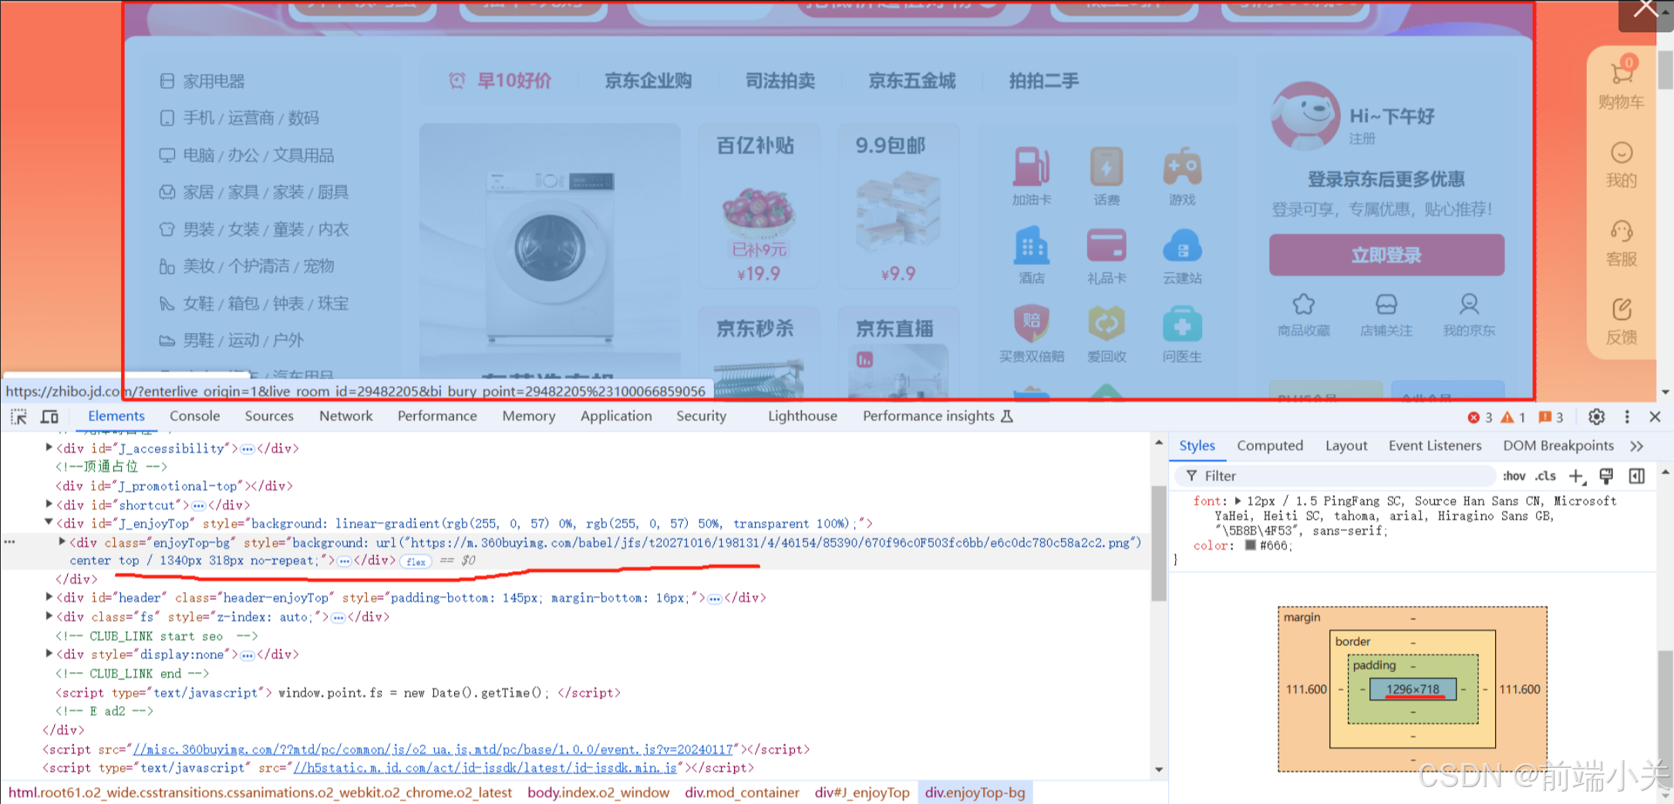This screenshot has width=1674, height=804.
Task: Click the 加油卡 fuel card icon
Action: [1031, 167]
